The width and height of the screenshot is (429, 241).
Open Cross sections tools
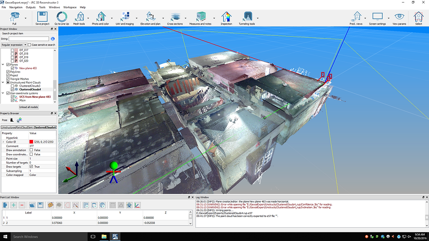tap(175, 17)
